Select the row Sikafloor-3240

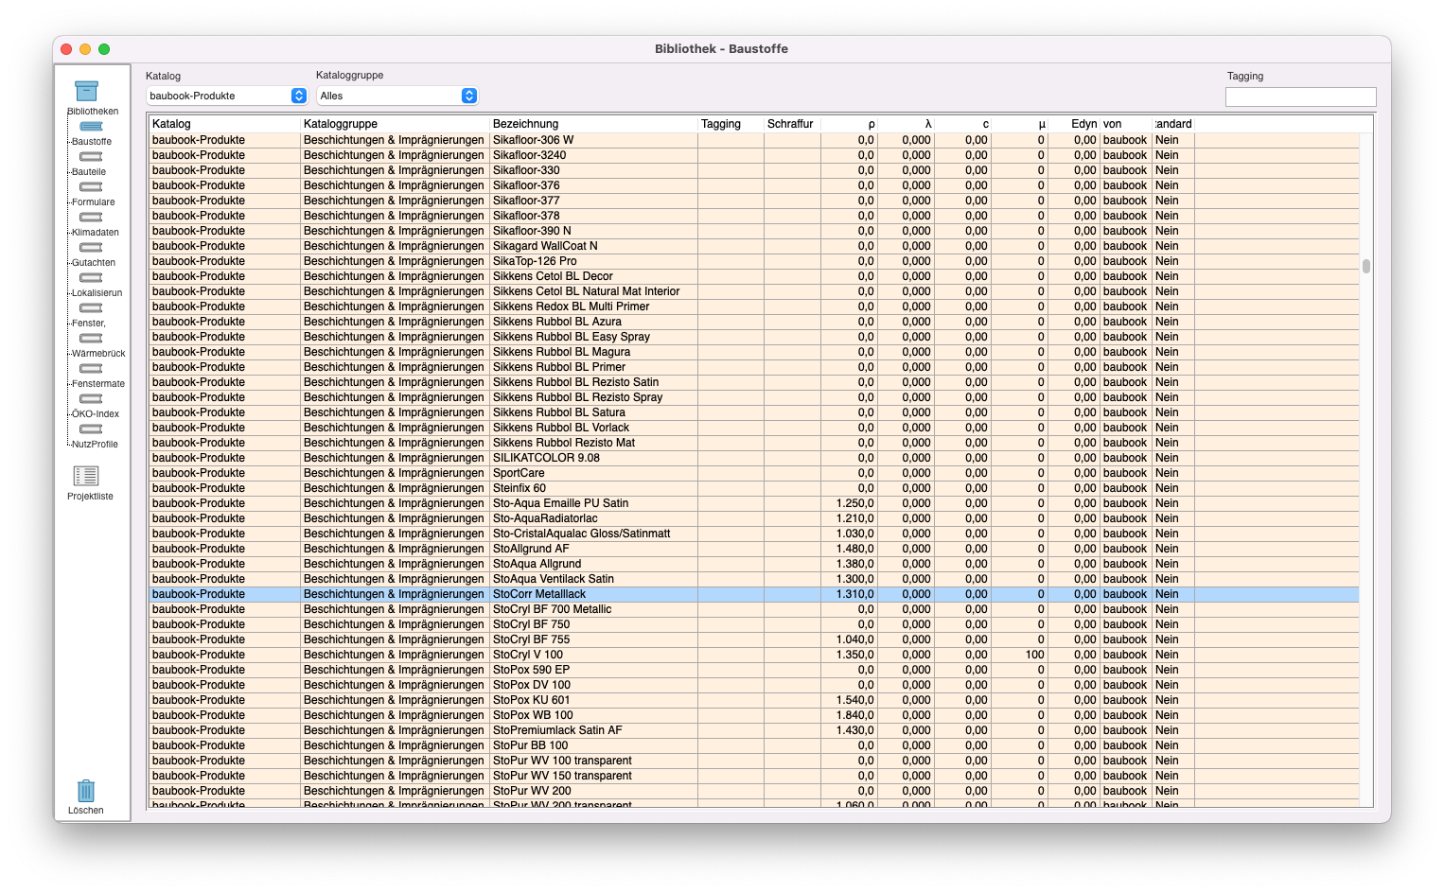coord(754,155)
